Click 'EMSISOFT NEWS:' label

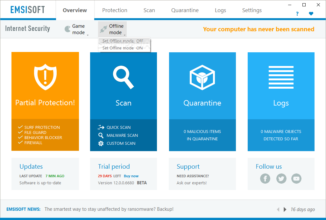pyautogui.click(x=24, y=209)
